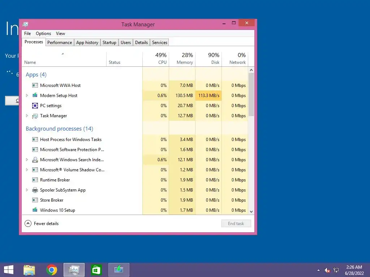Open the taskbar clock showing 2:26 AM
This screenshot has width=370, height=277.
[354, 270]
